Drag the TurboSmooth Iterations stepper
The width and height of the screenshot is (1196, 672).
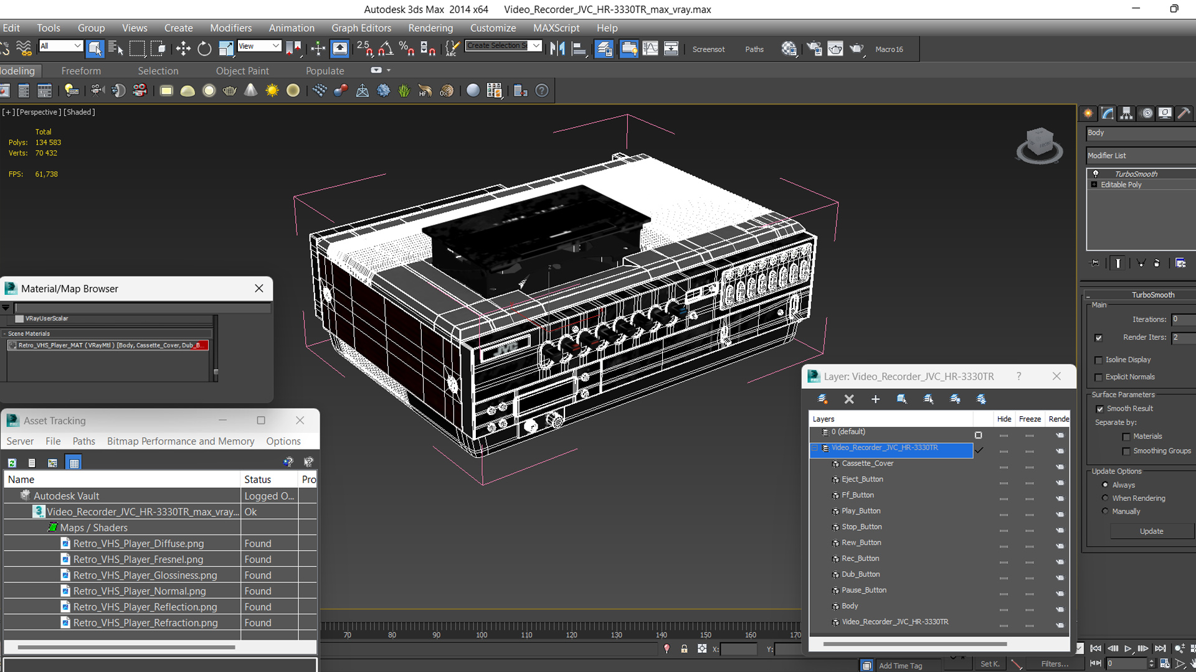(1193, 320)
